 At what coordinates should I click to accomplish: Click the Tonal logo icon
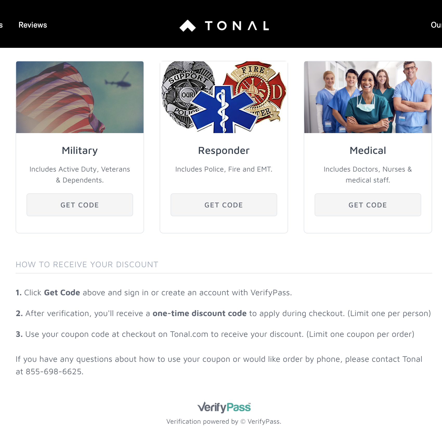click(187, 26)
